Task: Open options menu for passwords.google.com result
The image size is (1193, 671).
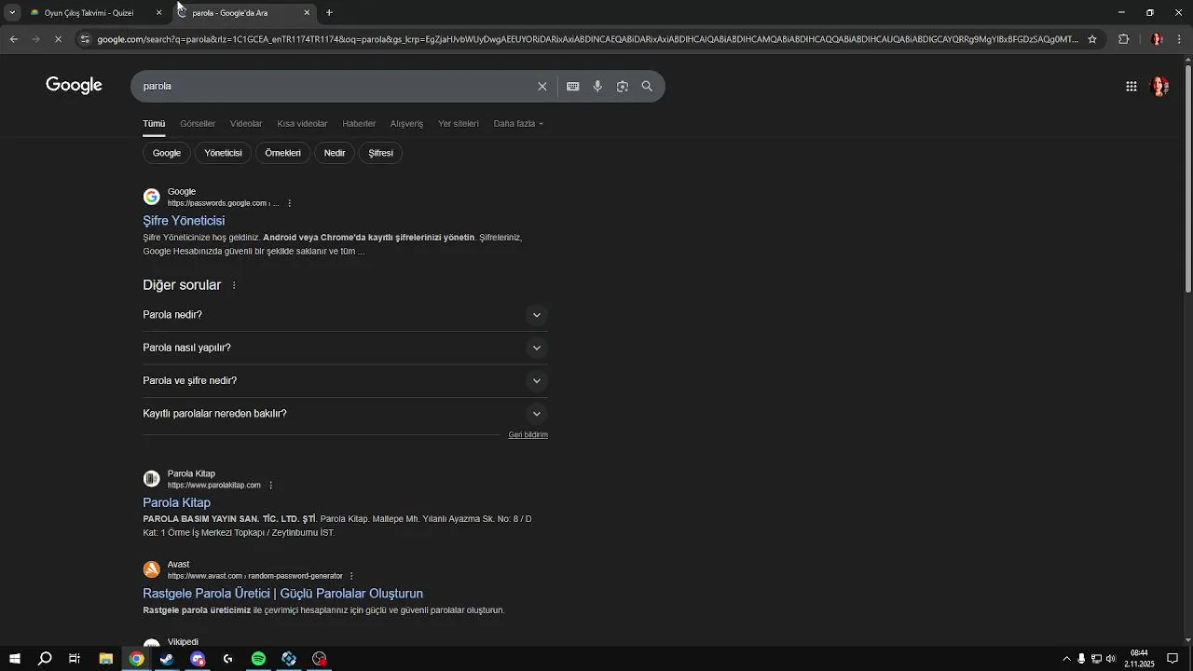Action: click(x=290, y=203)
